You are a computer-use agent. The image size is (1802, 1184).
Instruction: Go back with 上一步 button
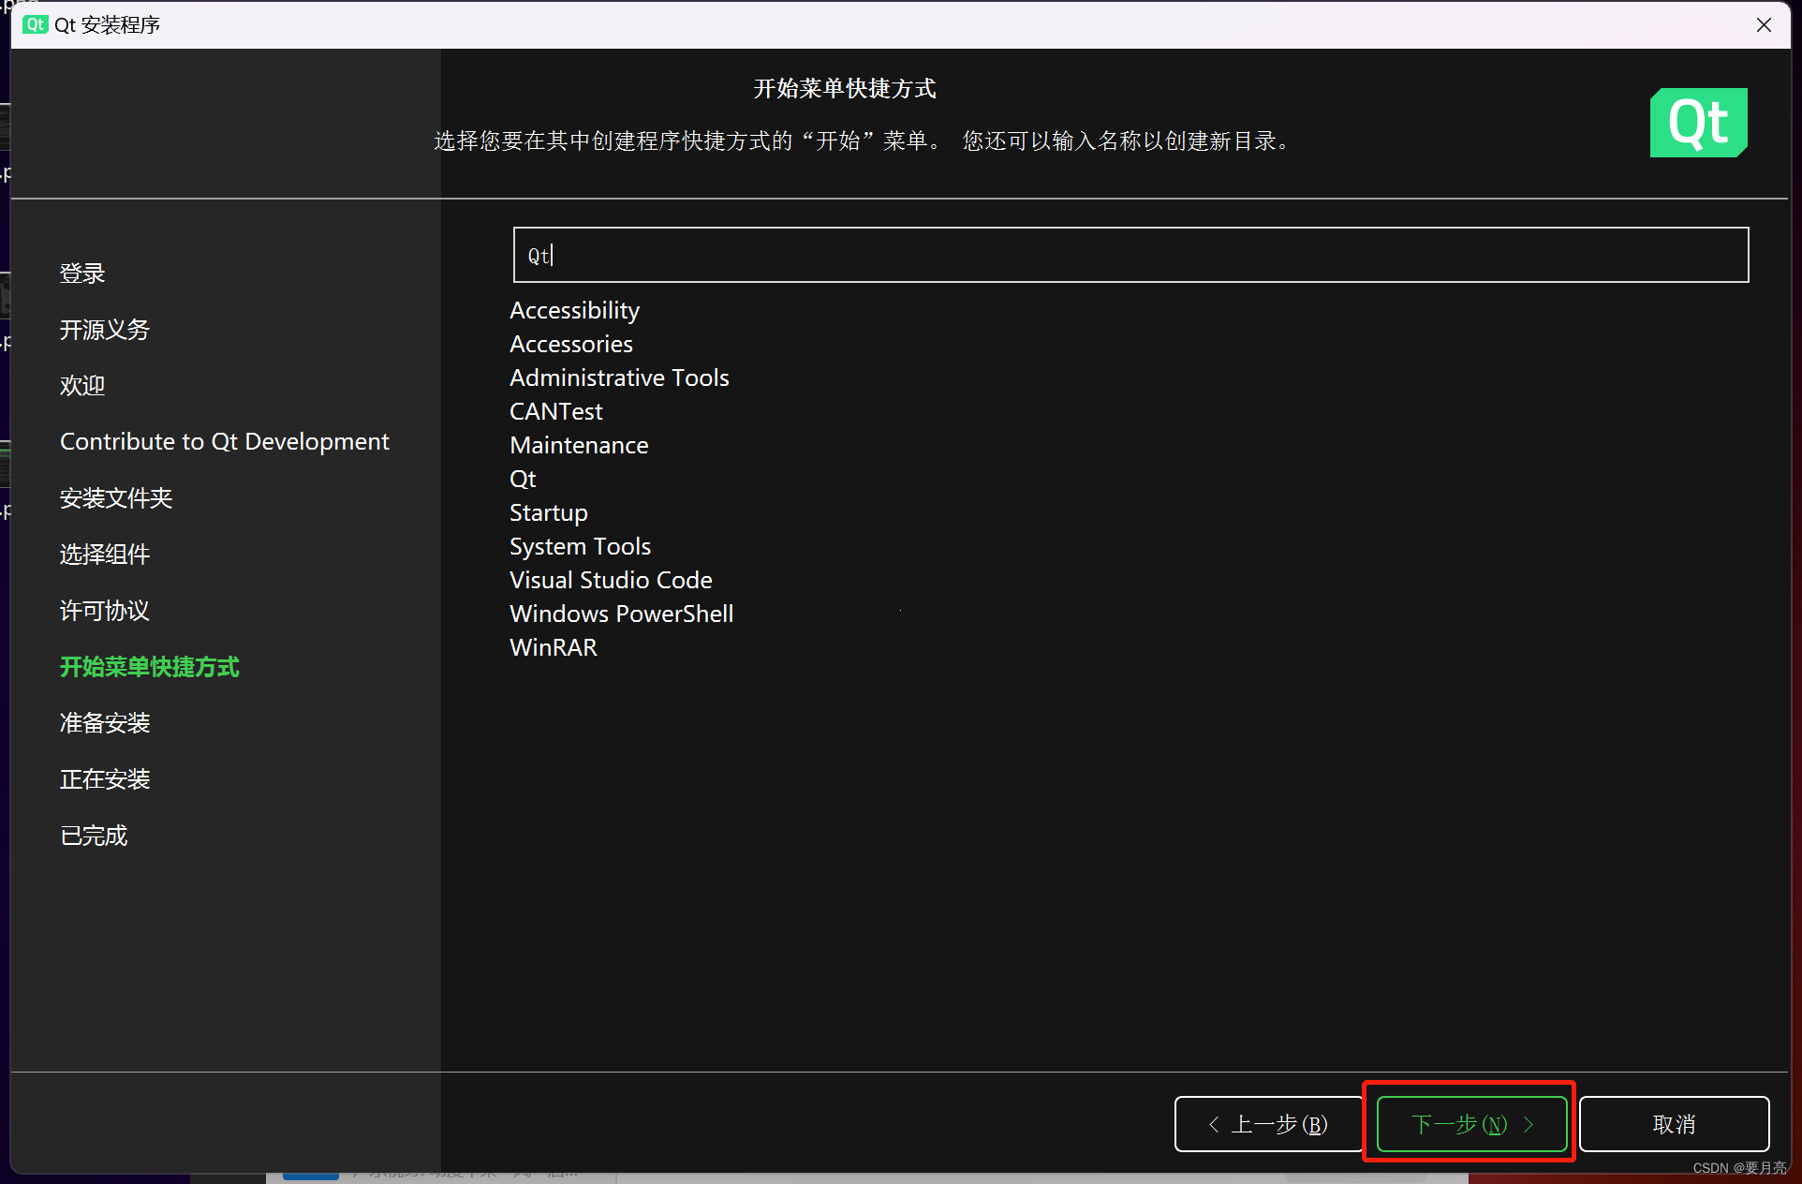(1268, 1123)
